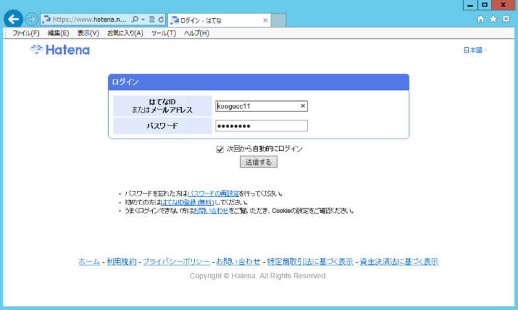This screenshot has width=518, height=310.
Task: Open the ホーム footer link
Action: click(x=89, y=261)
